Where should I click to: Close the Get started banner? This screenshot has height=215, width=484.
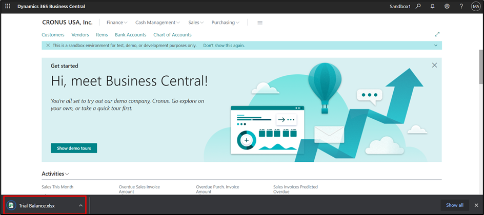434,65
